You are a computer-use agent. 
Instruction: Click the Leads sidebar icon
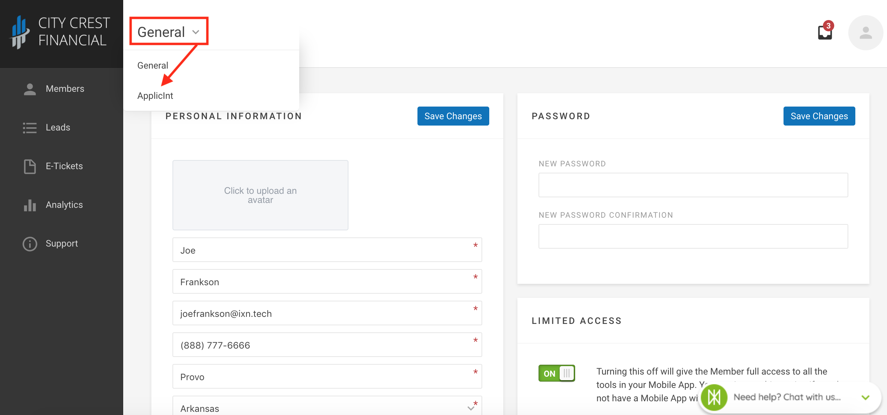coord(29,127)
